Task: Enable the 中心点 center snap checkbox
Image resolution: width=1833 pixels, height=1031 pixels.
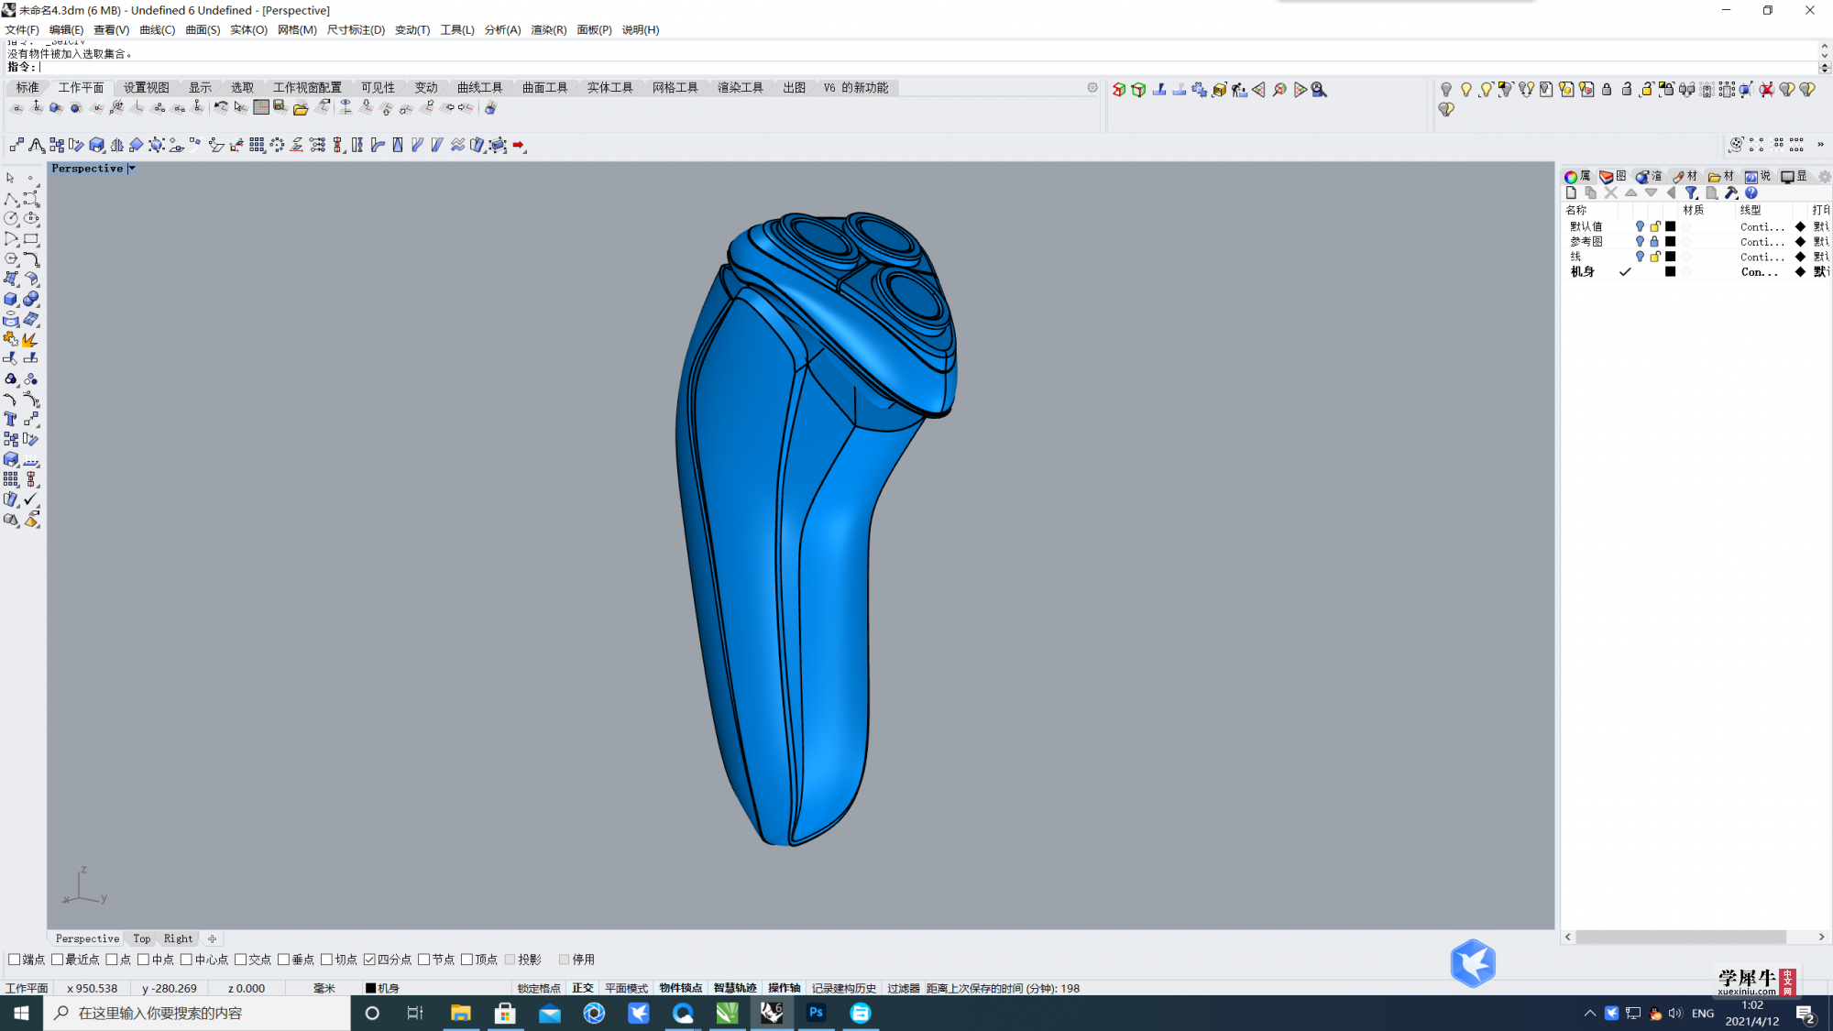Action: [x=186, y=960]
